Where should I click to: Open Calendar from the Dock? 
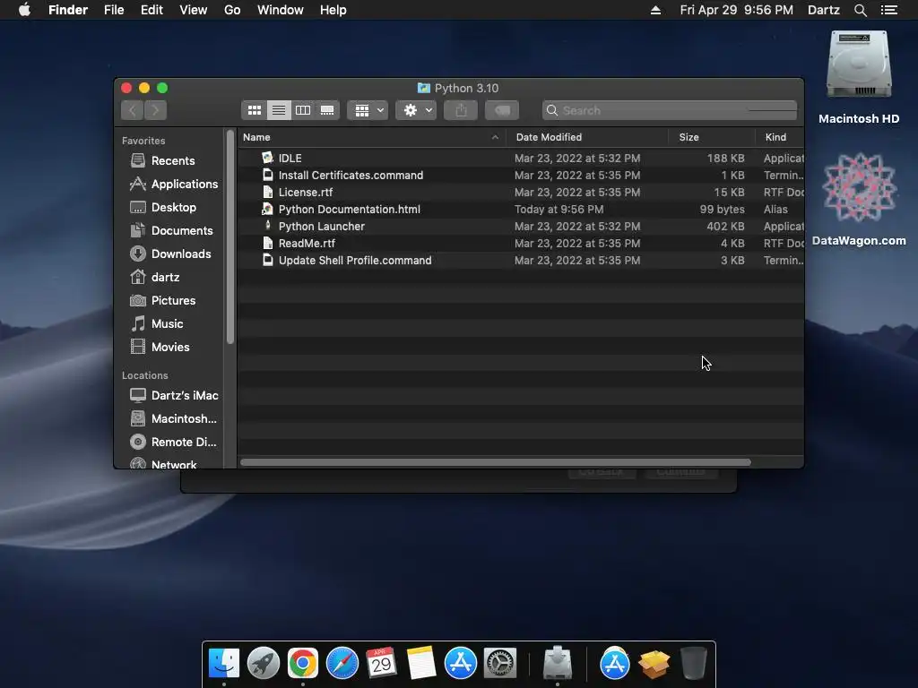381,664
